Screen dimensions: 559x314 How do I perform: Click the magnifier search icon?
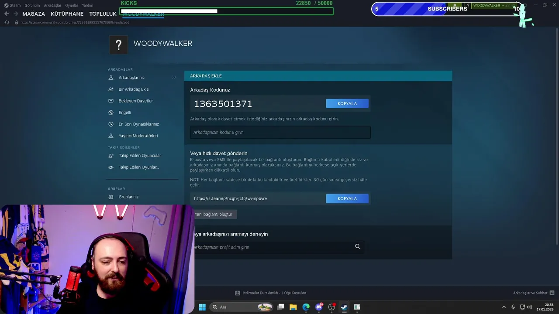click(x=358, y=247)
